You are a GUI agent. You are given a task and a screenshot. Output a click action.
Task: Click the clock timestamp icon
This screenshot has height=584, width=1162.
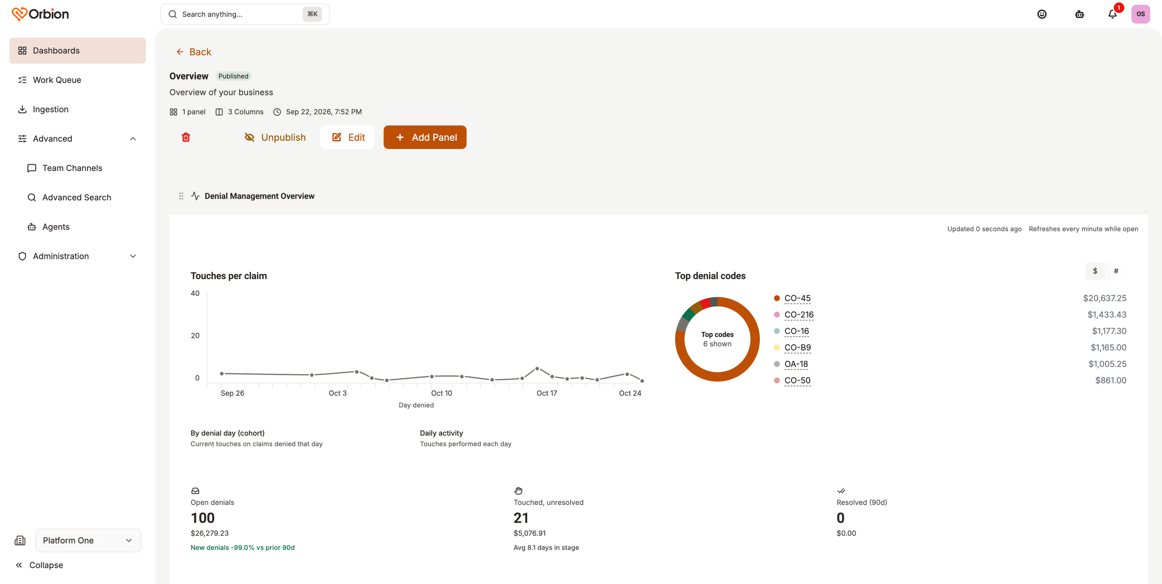pyautogui.click(x=277, y=112)
